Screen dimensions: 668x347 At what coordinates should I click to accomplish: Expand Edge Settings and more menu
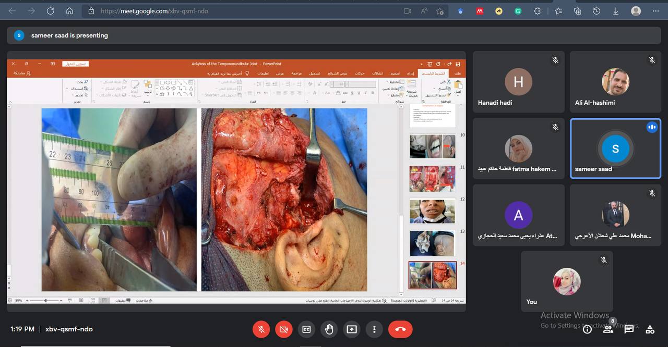[x=655, y=11]
